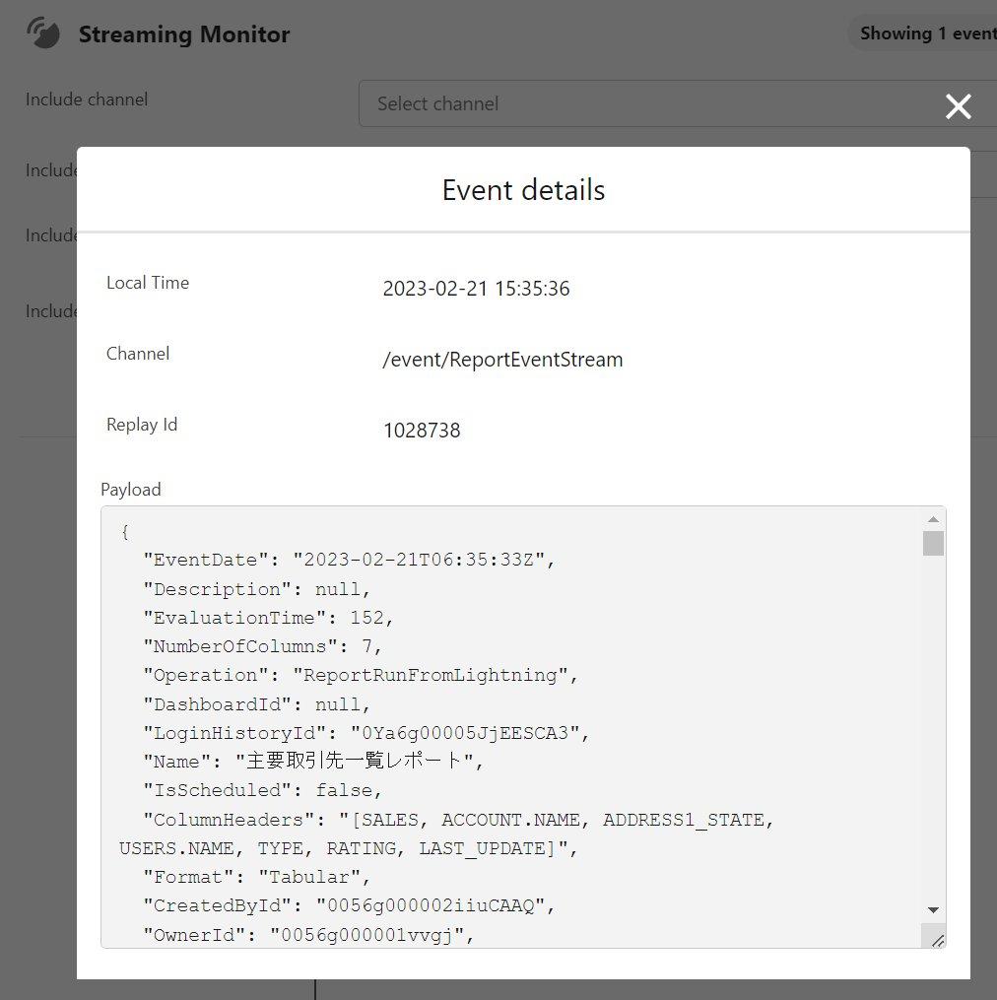
Task: Click the EventDate line in payload
Action: [x=349, y=560]
